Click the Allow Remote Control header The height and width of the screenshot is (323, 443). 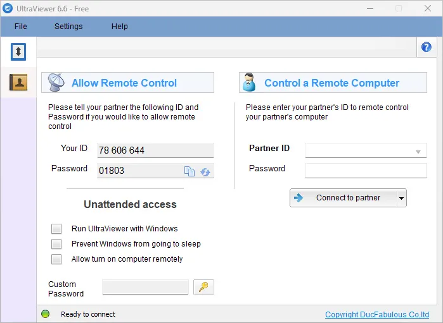click(127, 83)
